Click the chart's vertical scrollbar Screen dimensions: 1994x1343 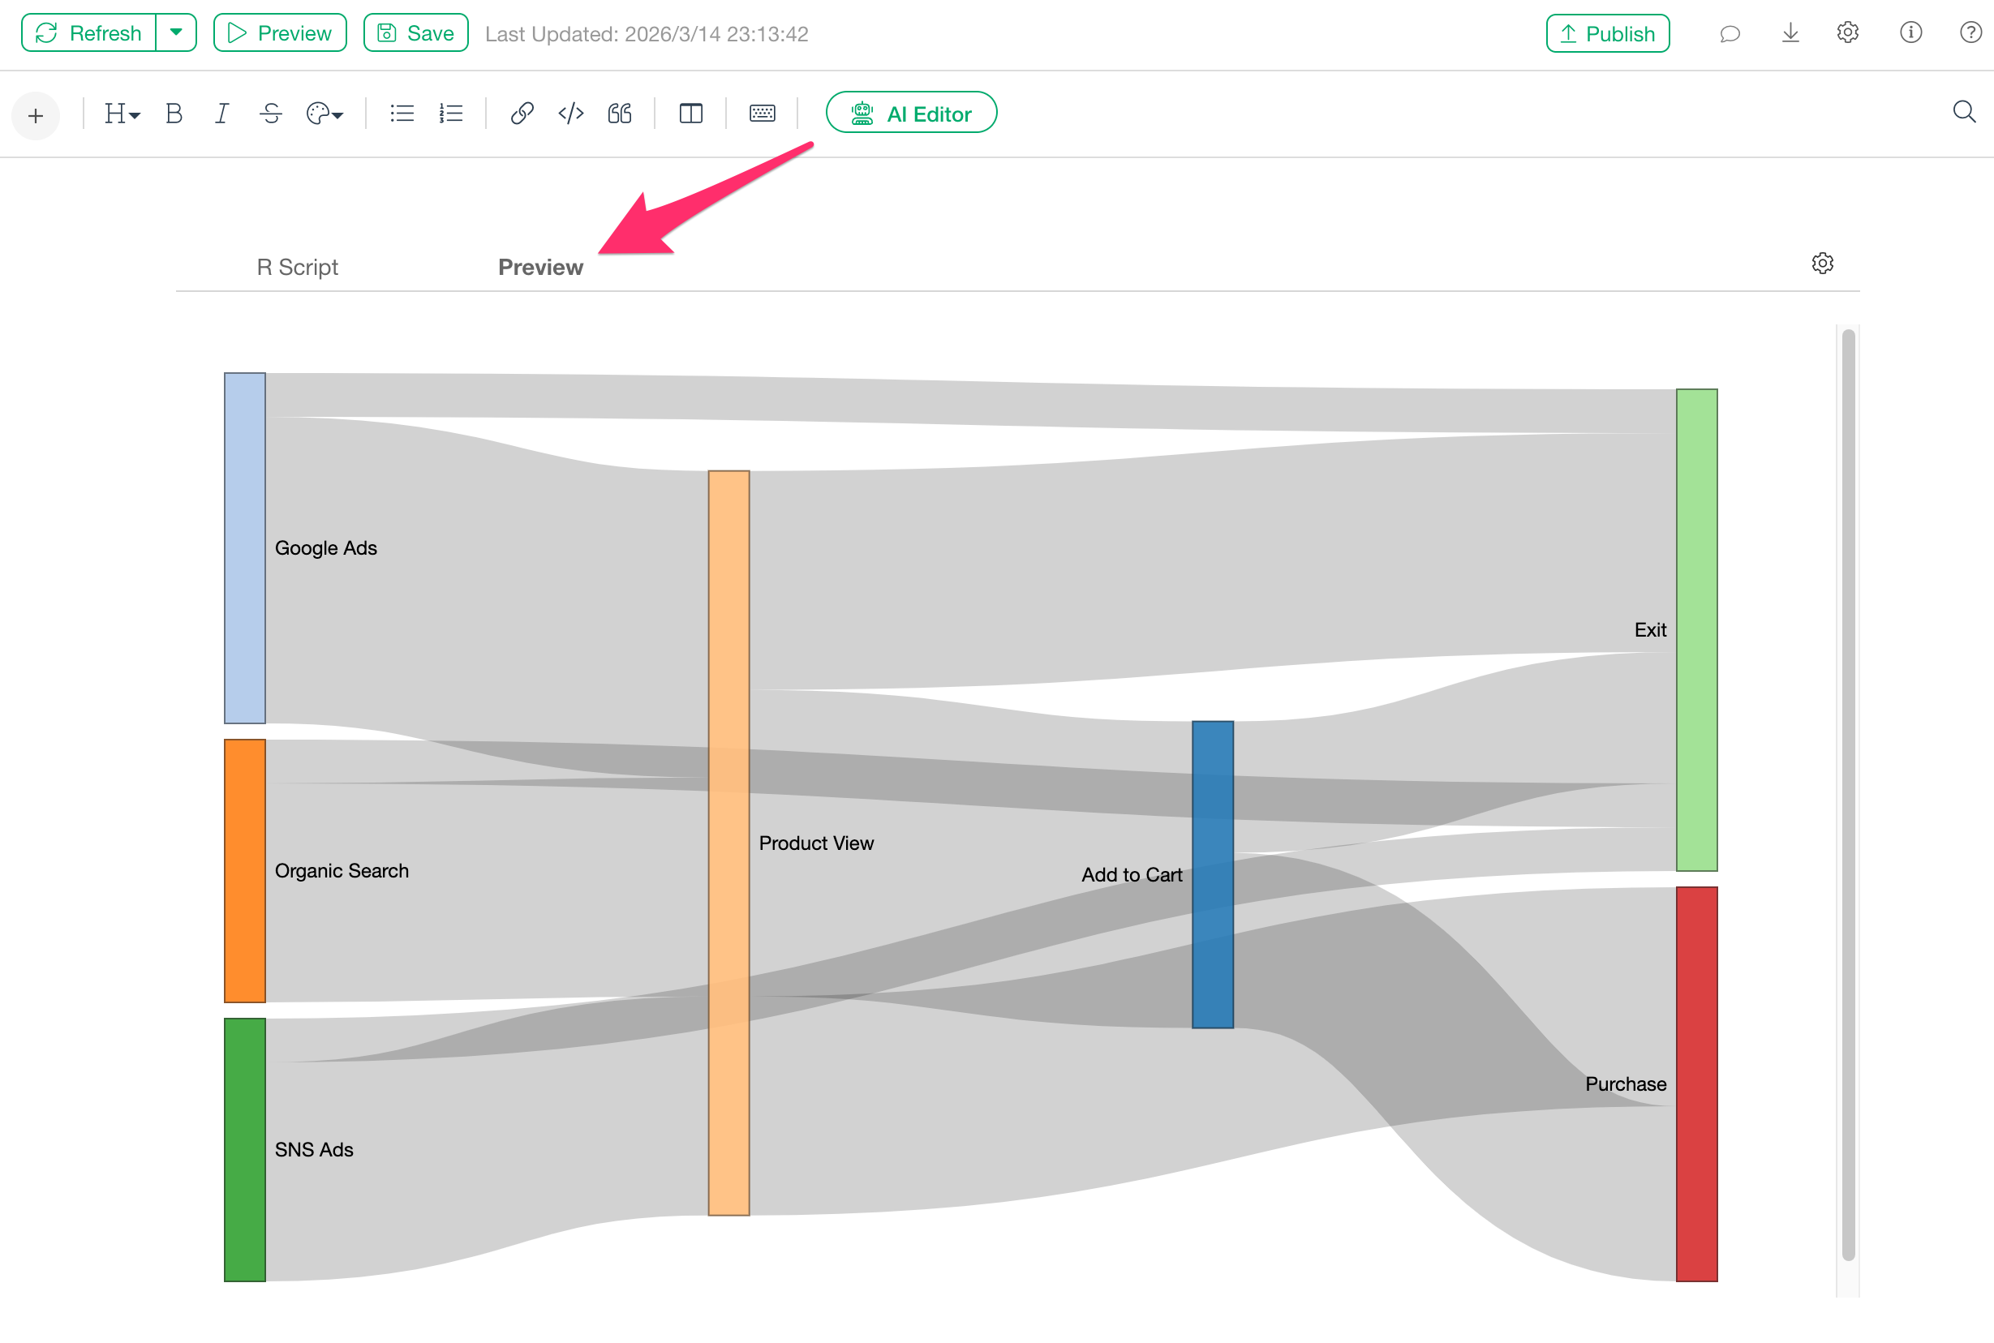[x=1847, y=793]
